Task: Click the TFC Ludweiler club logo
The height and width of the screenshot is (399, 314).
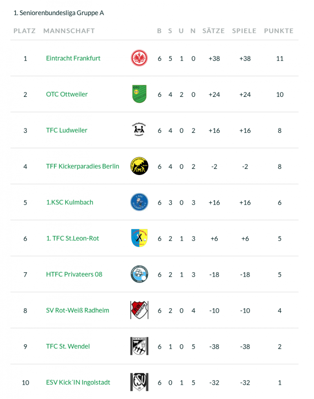Action: (x=139, y=130)
